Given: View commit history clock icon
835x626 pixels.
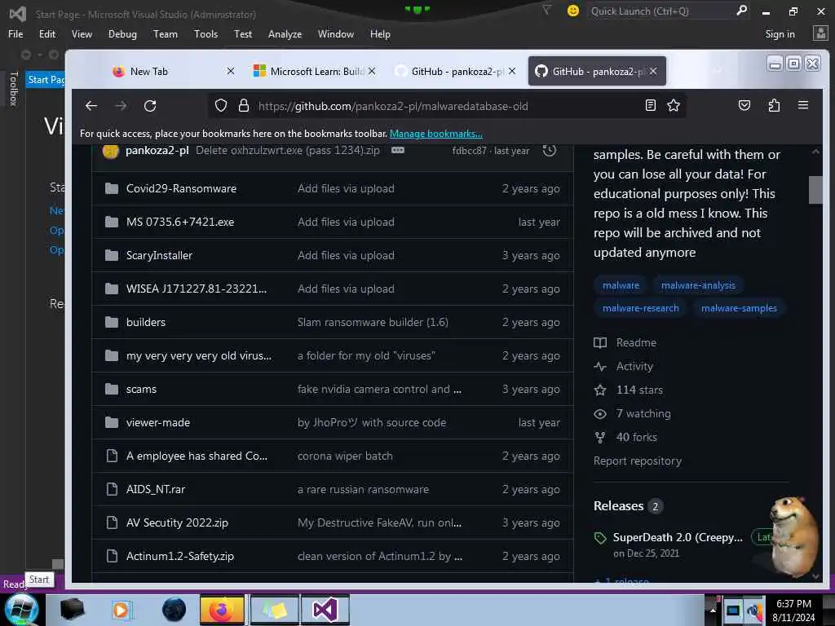Looking at the screenshot, I should [549, 150].
